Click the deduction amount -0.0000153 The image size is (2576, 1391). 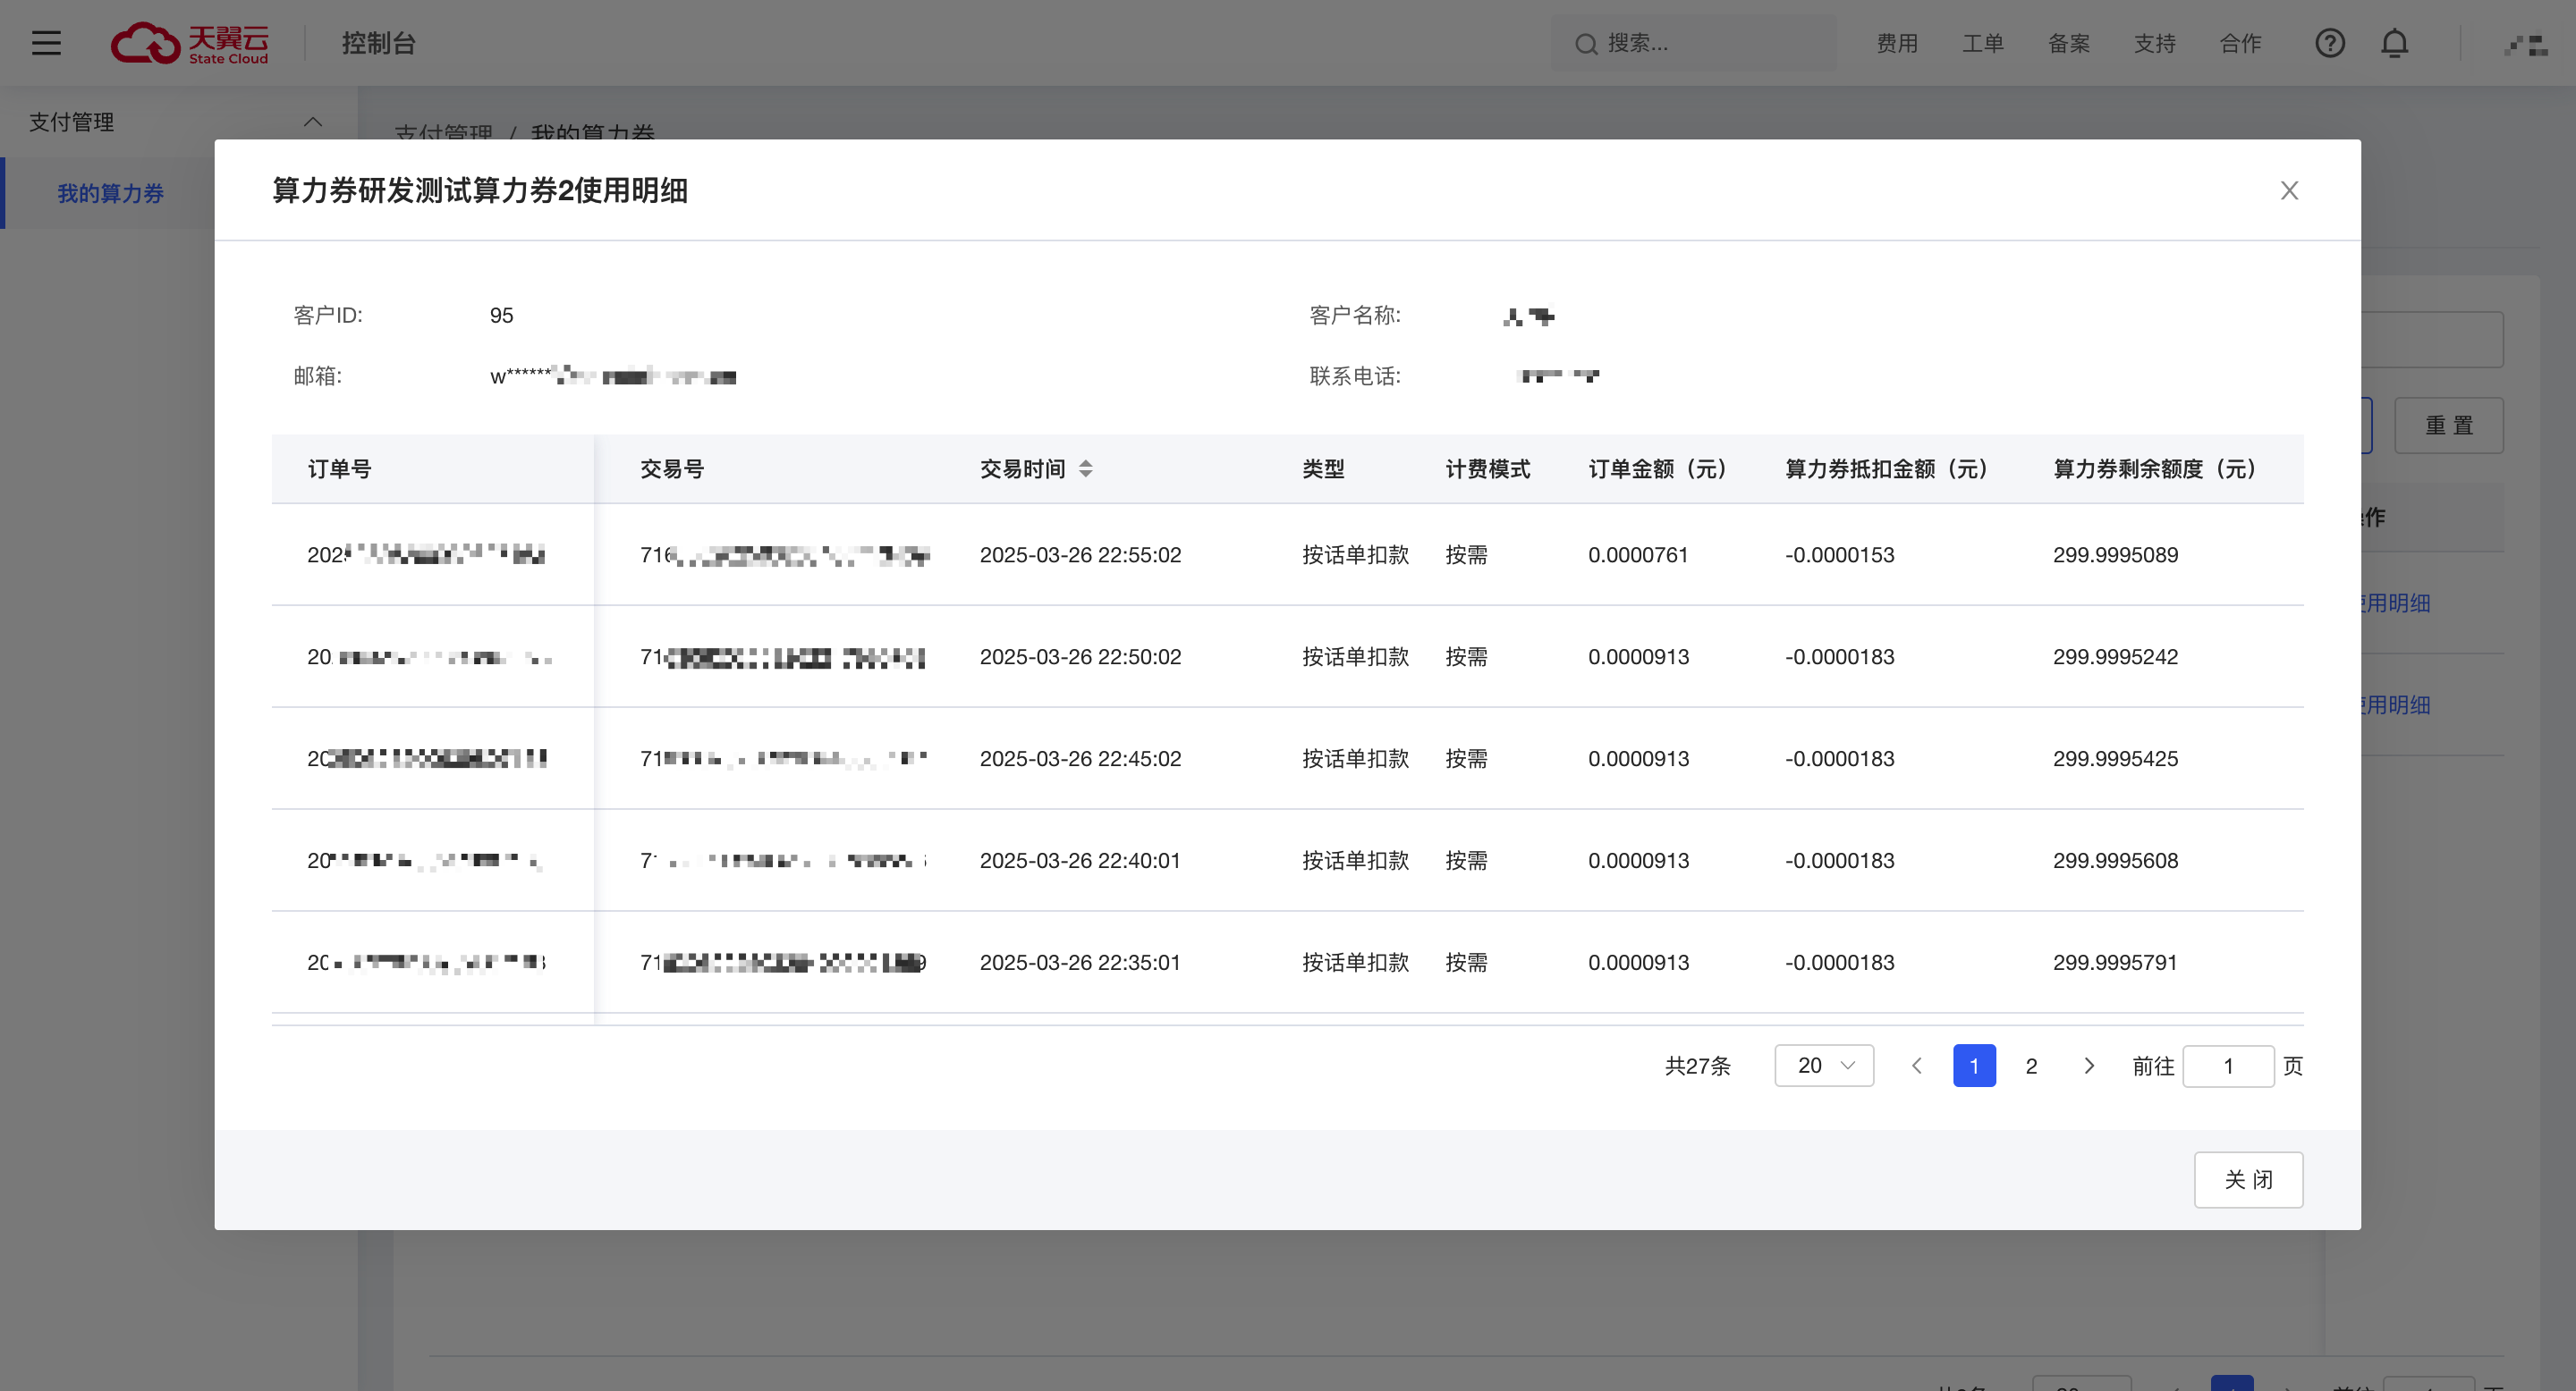tap(1839, 554)
